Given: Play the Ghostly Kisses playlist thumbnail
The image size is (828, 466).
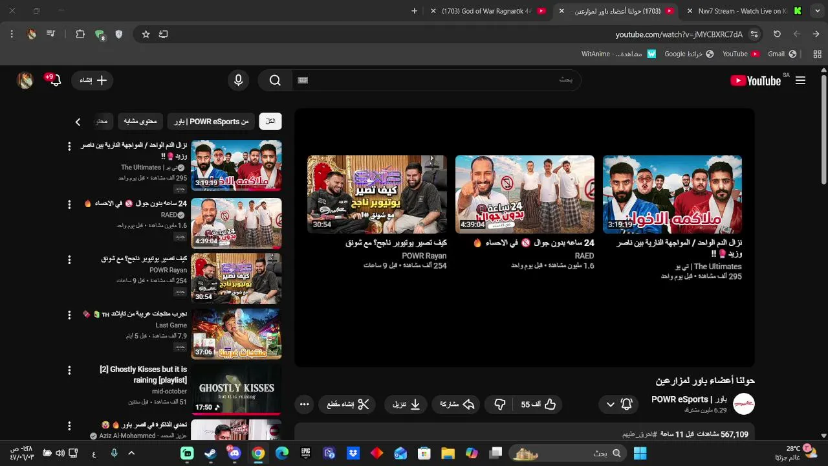Looking at the screenshot, I should click(236, 389).
